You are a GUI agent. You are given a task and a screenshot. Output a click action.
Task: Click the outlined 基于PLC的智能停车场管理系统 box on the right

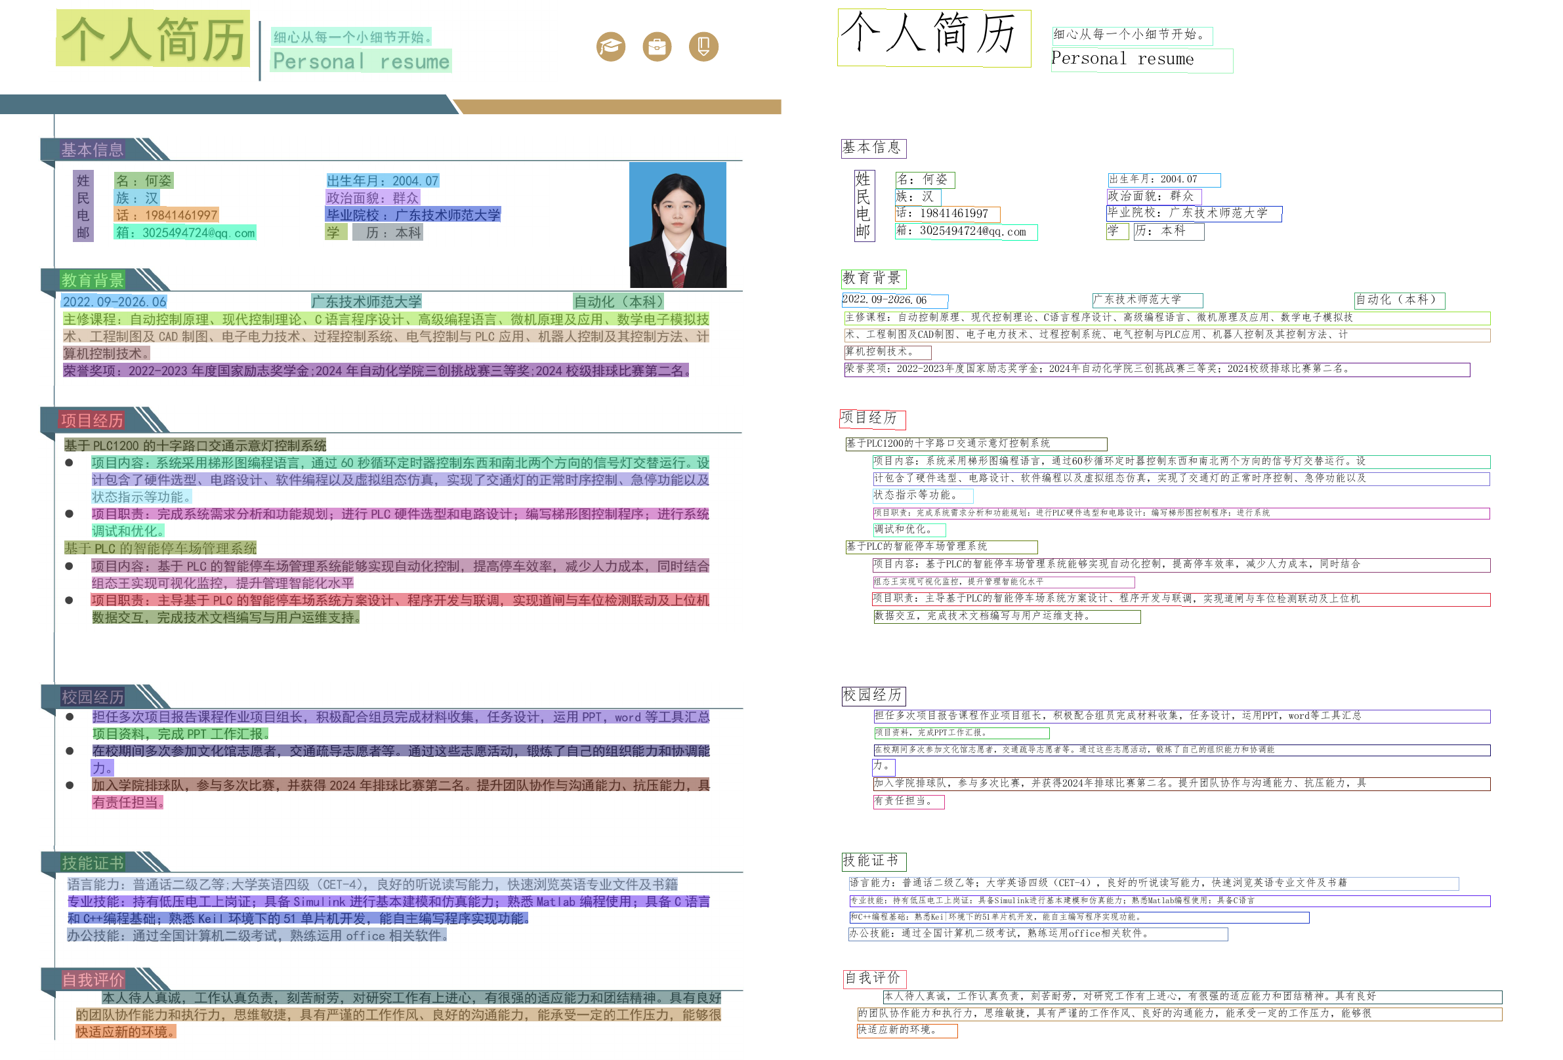click(x=941, y=546)
